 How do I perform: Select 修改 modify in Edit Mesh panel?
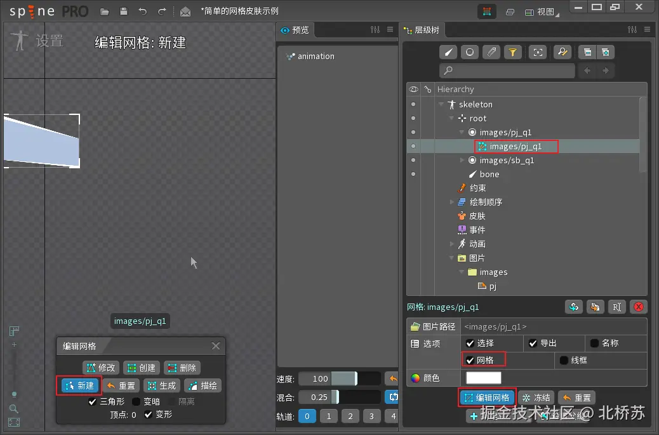coord(101,368)
